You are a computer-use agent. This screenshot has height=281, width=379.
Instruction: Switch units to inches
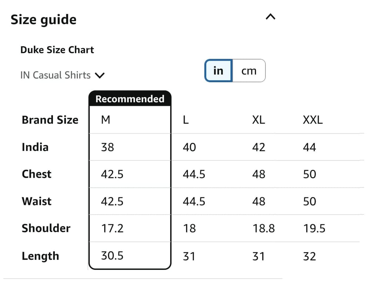click(218, 71)
